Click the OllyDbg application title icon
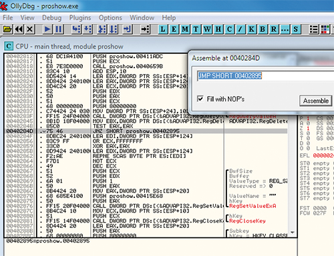The height and width of the screenshot is (256, 334). (4, 6)
